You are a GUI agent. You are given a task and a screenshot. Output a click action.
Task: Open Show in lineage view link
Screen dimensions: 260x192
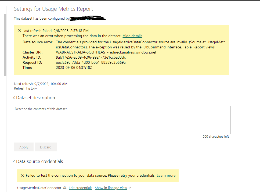[111, 188]
